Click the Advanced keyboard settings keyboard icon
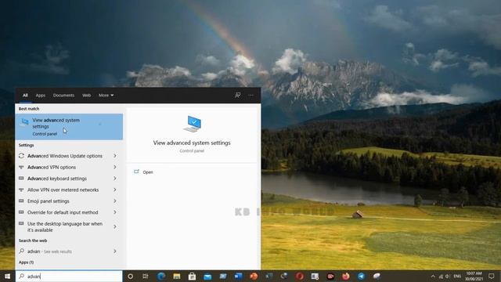This screenshot has height=282, width=501. click(x=21, y=178)
